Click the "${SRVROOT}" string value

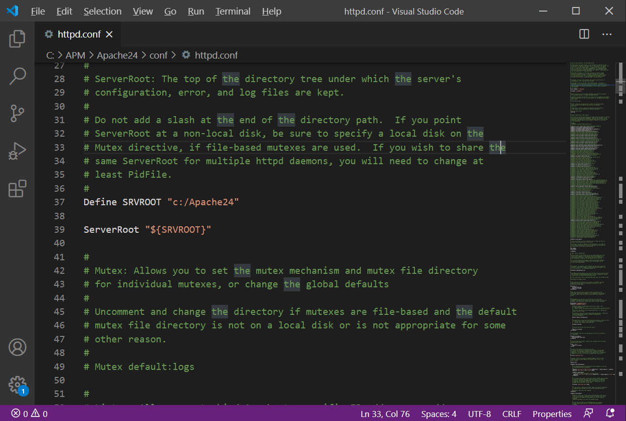(x=178, y=230)
